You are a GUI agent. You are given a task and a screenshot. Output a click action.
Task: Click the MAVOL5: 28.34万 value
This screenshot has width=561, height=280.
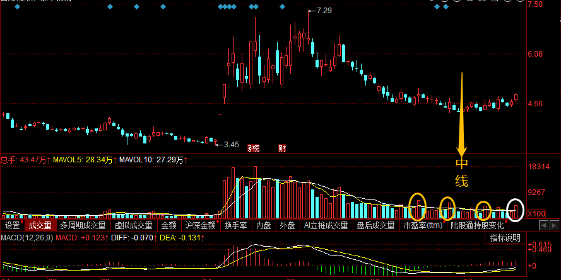[85, 160]
